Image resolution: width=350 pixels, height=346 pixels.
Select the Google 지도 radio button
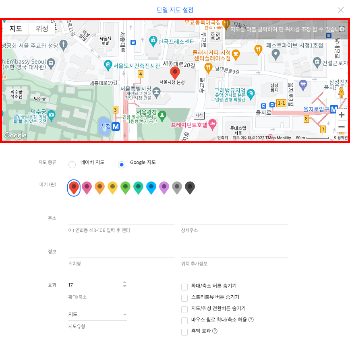pyautogui.click(x=122, y=165)
